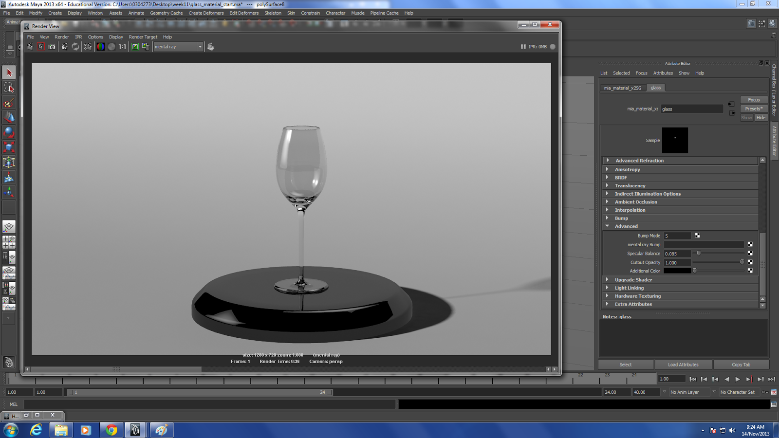The height and width of the screenshot is (438, 779).
Task: Start an IPR render from the toolbar
Action: (x=64, y=47)
